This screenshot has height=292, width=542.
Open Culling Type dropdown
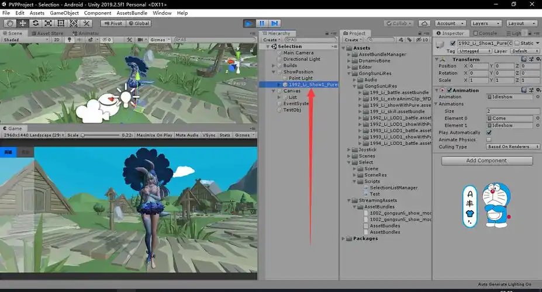(513, 147)
